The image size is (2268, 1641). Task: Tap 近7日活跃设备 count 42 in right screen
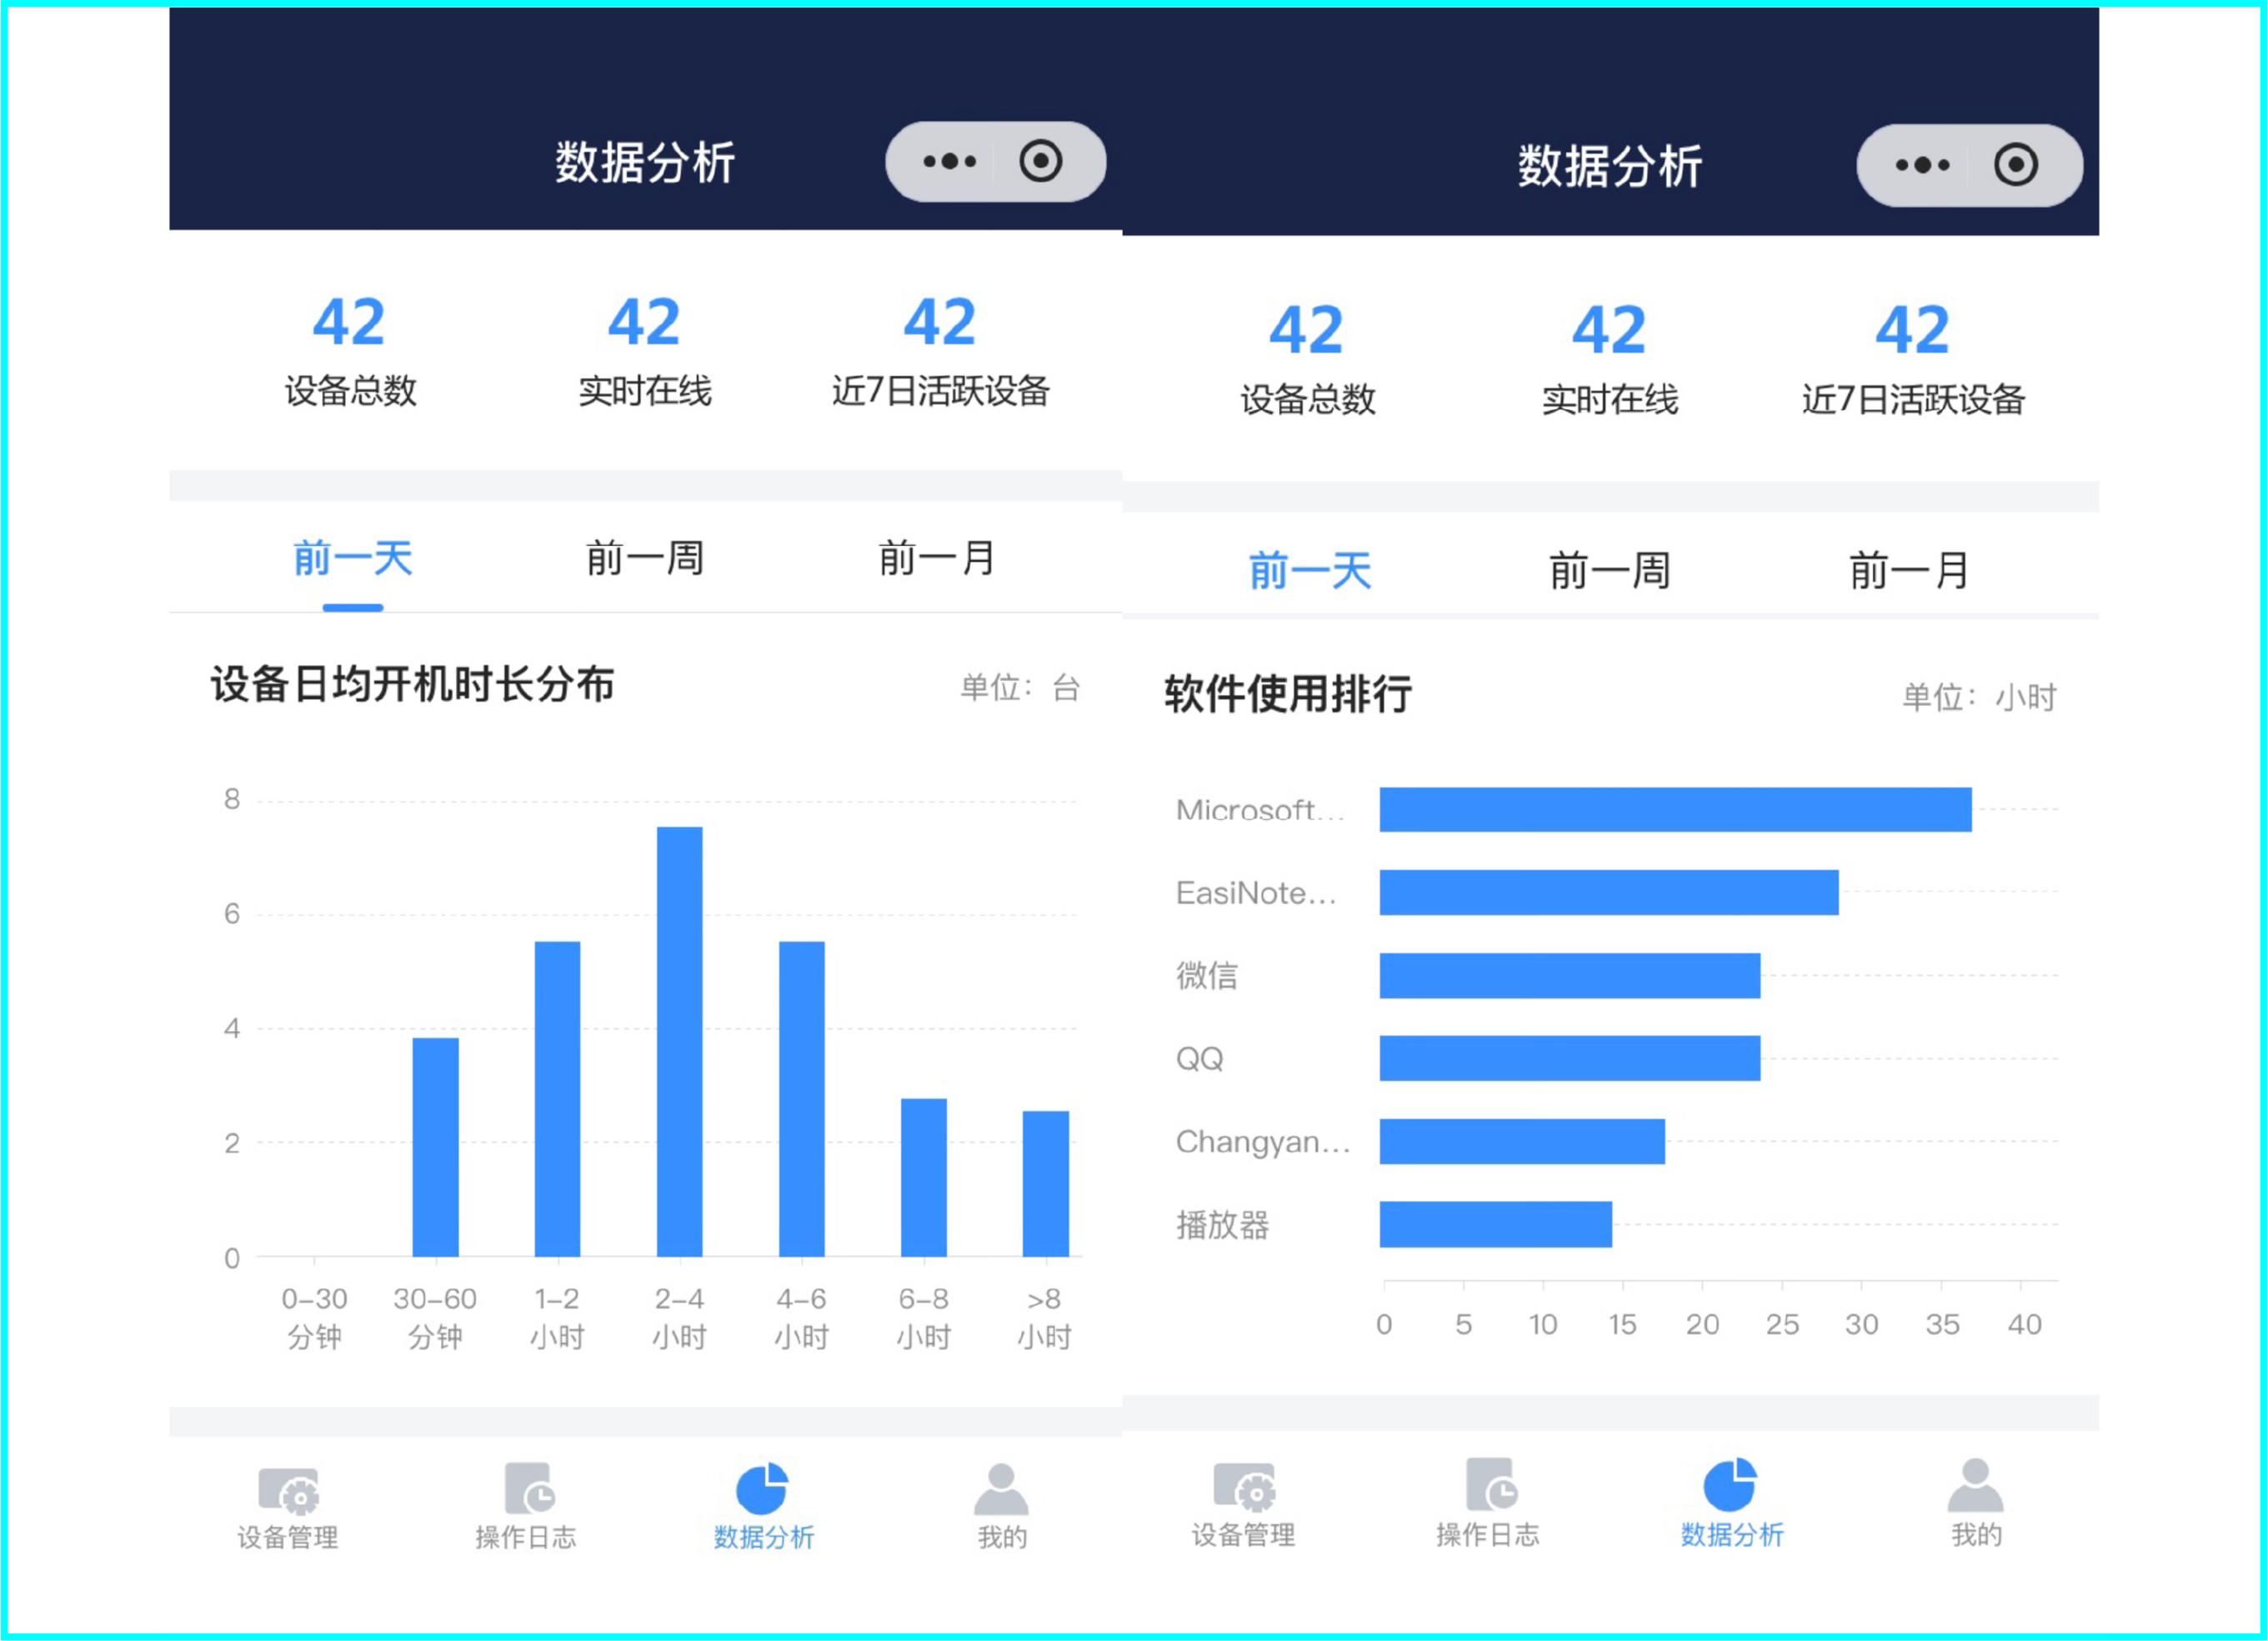(1912, 329)
